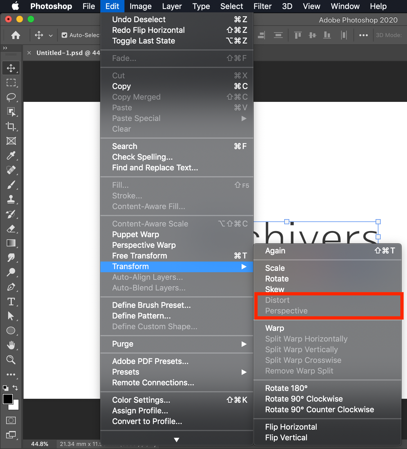Image resolution: width=407 pixels, height=449 pixels.
Task: Select the Rectangular Marquee tool
Action: (11, 83)
